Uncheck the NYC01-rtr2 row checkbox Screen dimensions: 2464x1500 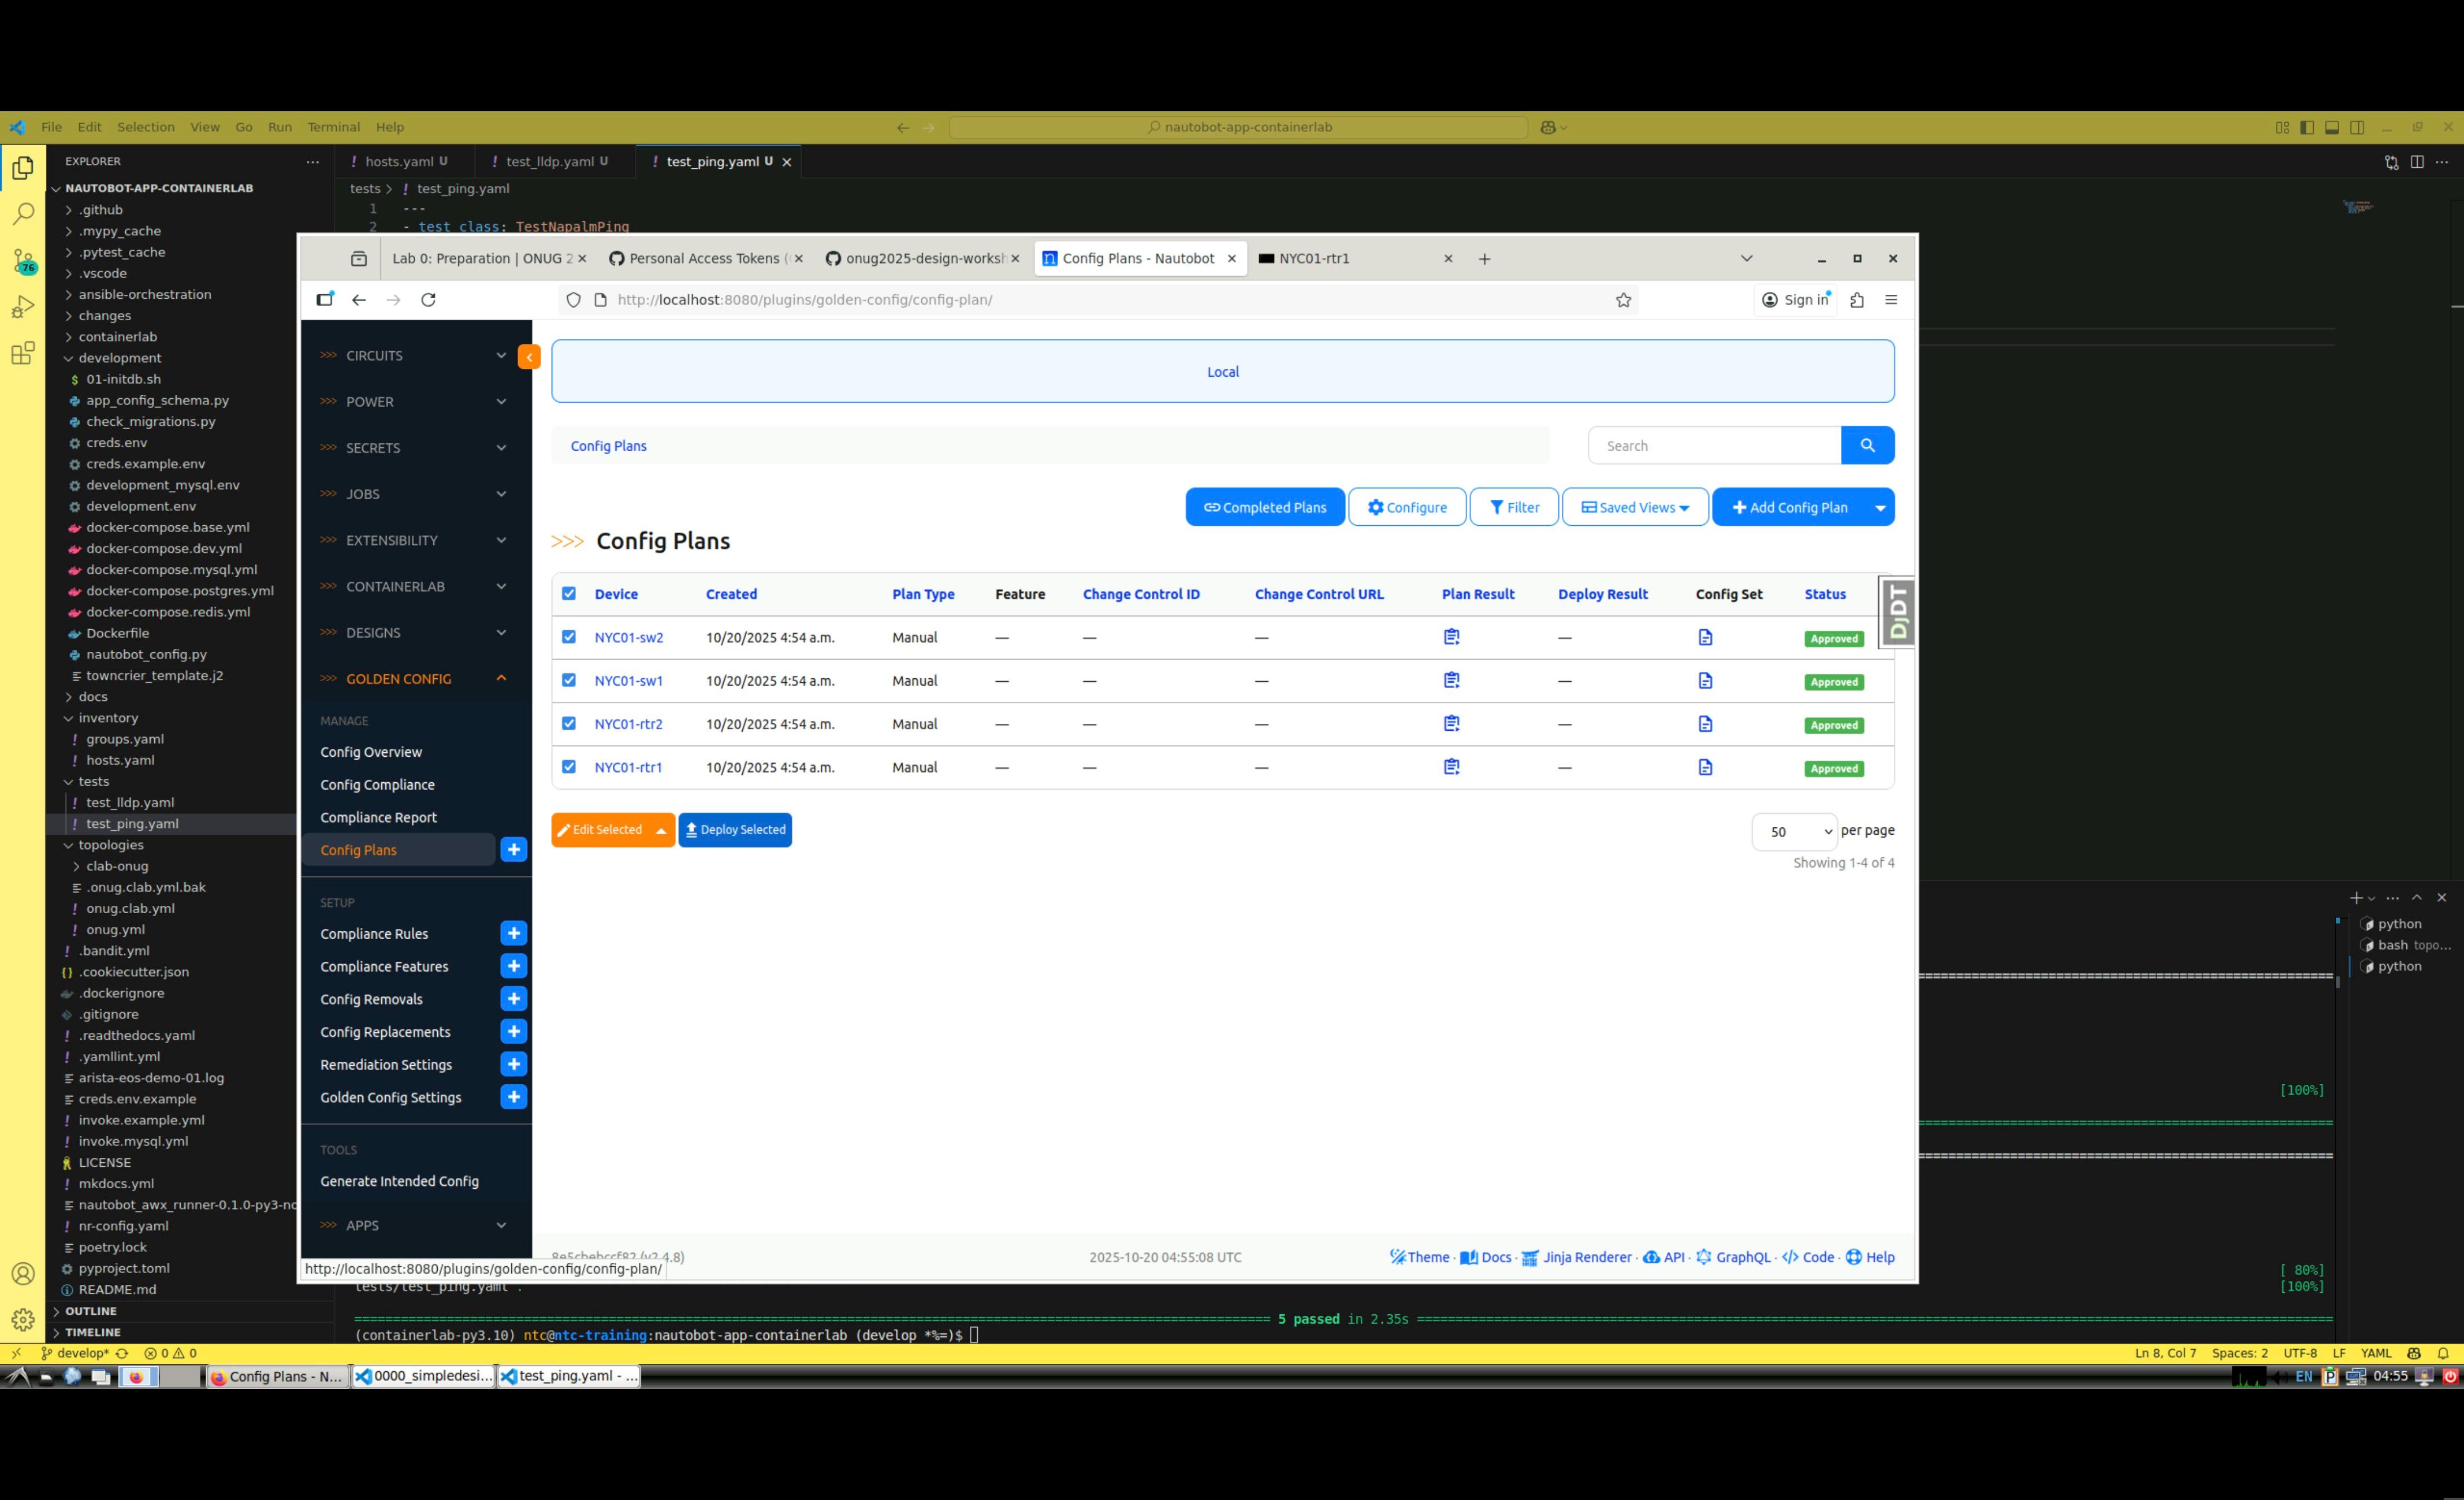click(569, 723)
